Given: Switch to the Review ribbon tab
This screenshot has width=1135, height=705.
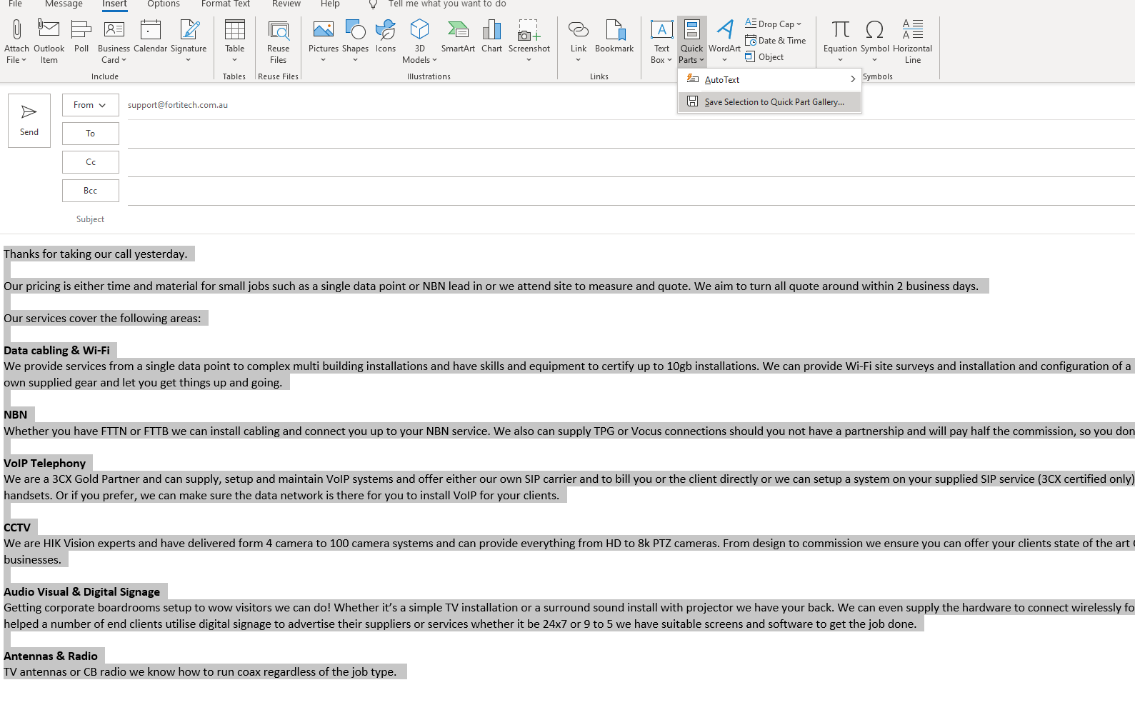Looking at the screenshot, I should (286, 4).
